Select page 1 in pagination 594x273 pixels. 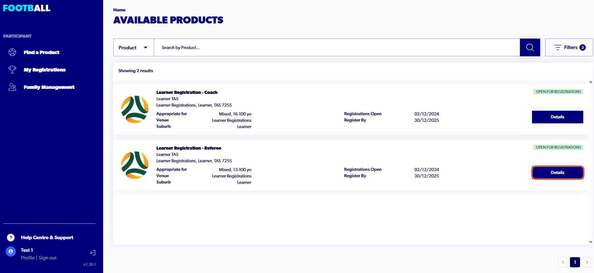[575, 262]
